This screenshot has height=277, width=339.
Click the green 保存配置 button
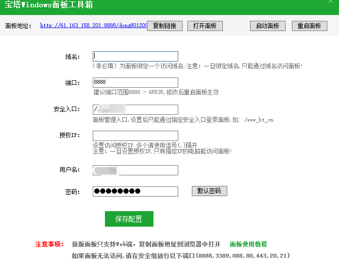[x=129, y=219]
